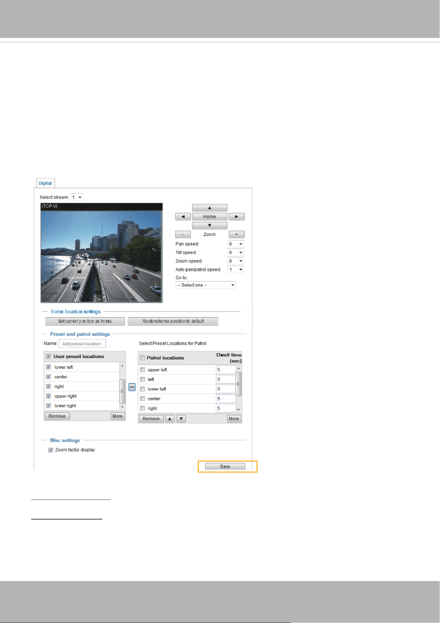Uncheck the right user preset
Screen dimensions: 440x623
tap(49, 387)
